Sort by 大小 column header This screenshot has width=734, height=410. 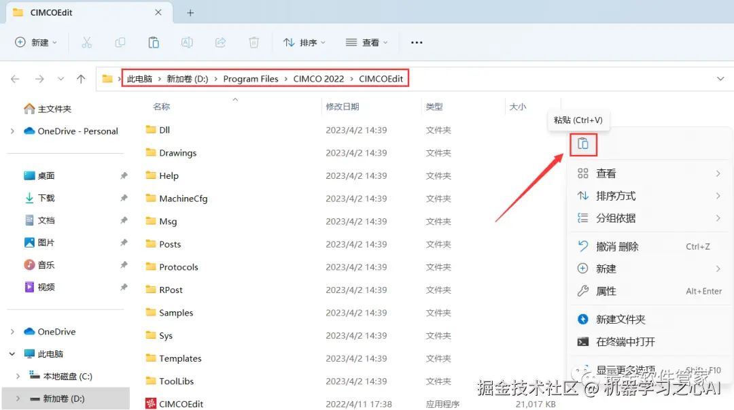pyautogui.click(x=517, y=107)
